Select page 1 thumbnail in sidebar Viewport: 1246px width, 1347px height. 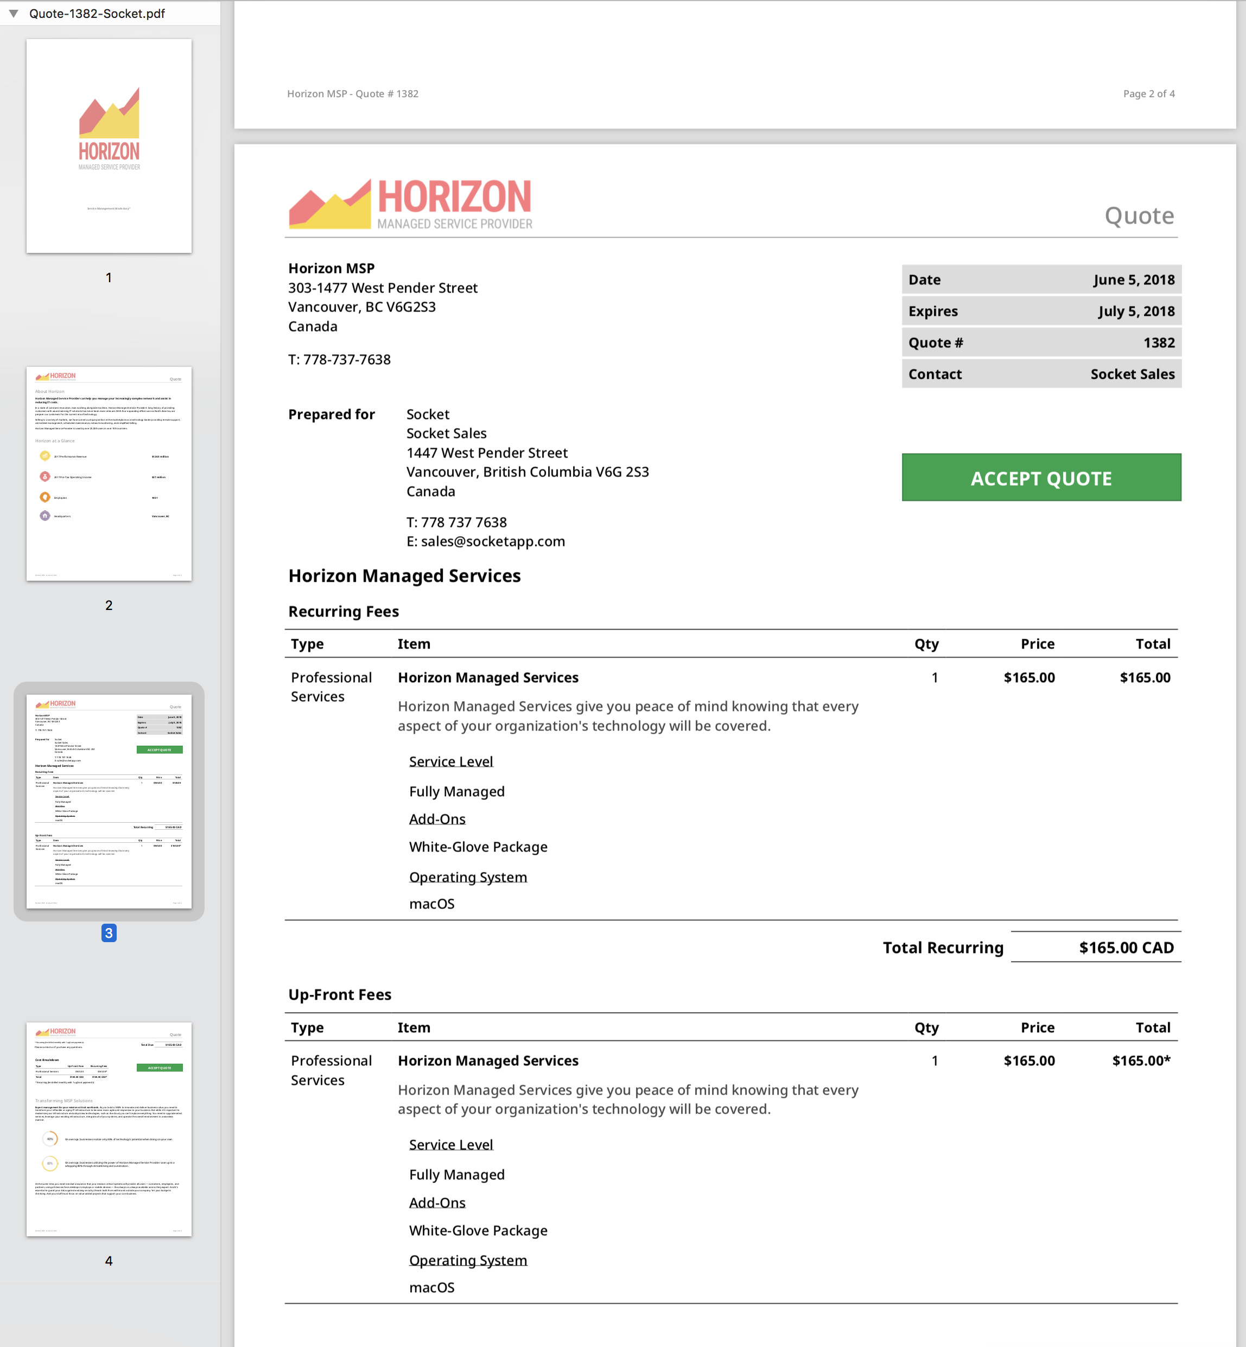coord(109,145)
